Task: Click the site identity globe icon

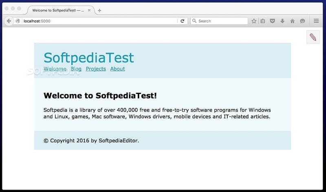Action: [18, 21]
